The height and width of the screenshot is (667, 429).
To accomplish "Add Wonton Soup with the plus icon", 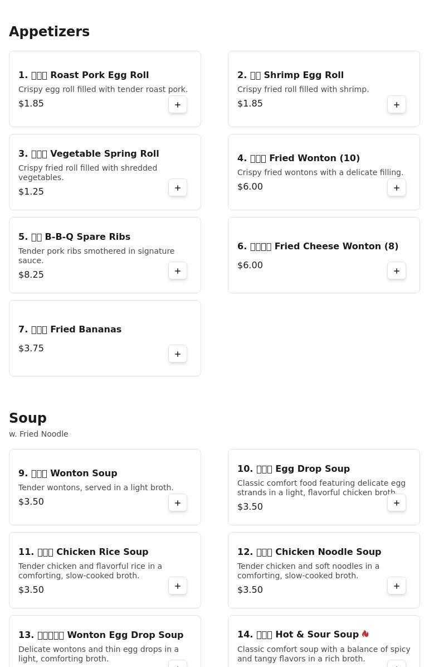I will (x=178, y=503).
